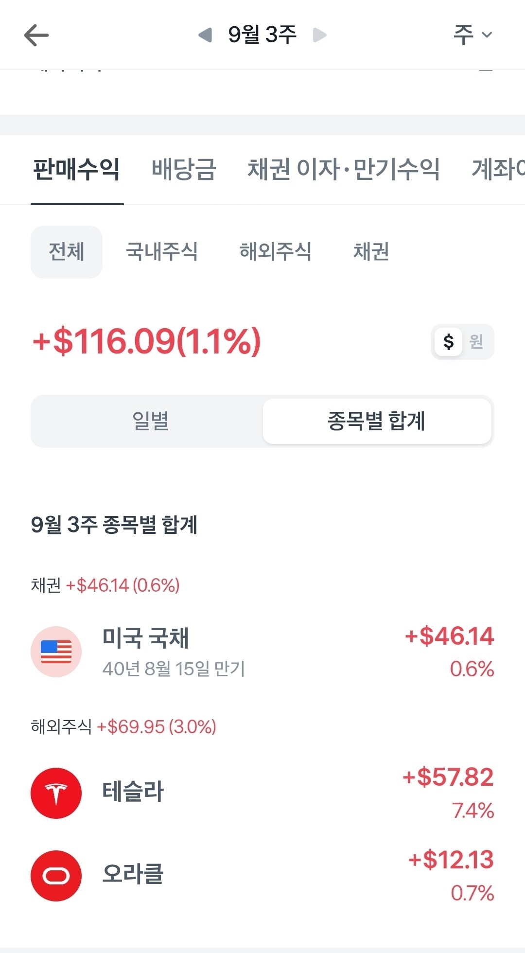Tap the back arrow icon
Screen dimensions: 525x953
[x=36, y=35]
